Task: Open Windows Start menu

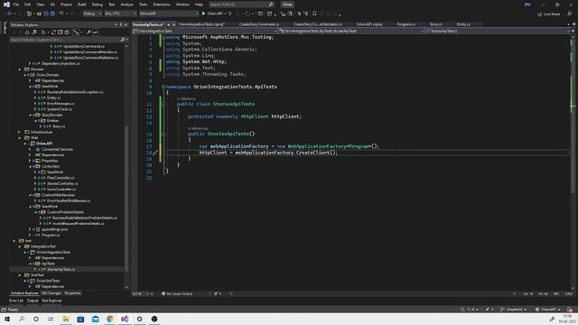Action: (7, 319)
